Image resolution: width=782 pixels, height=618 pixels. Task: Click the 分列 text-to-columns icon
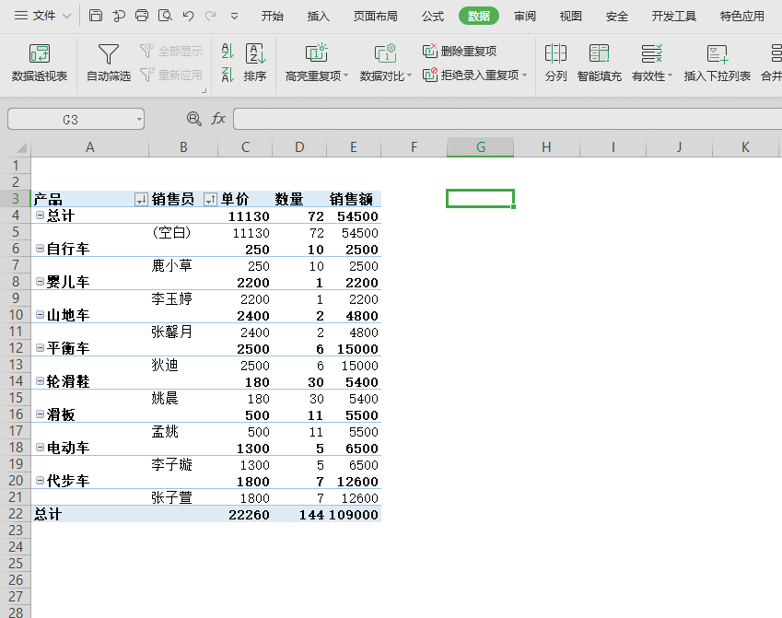(555, 53)
